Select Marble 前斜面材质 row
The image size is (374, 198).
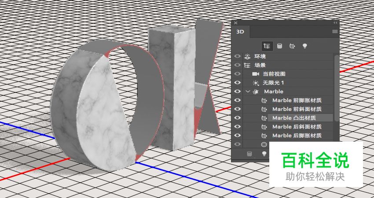tap(288, 109)
